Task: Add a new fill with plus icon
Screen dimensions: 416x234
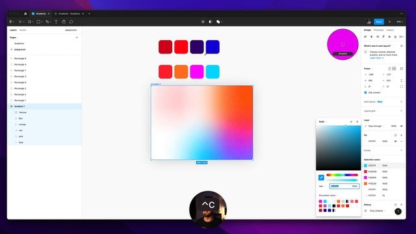Action: tap(402, 135)
